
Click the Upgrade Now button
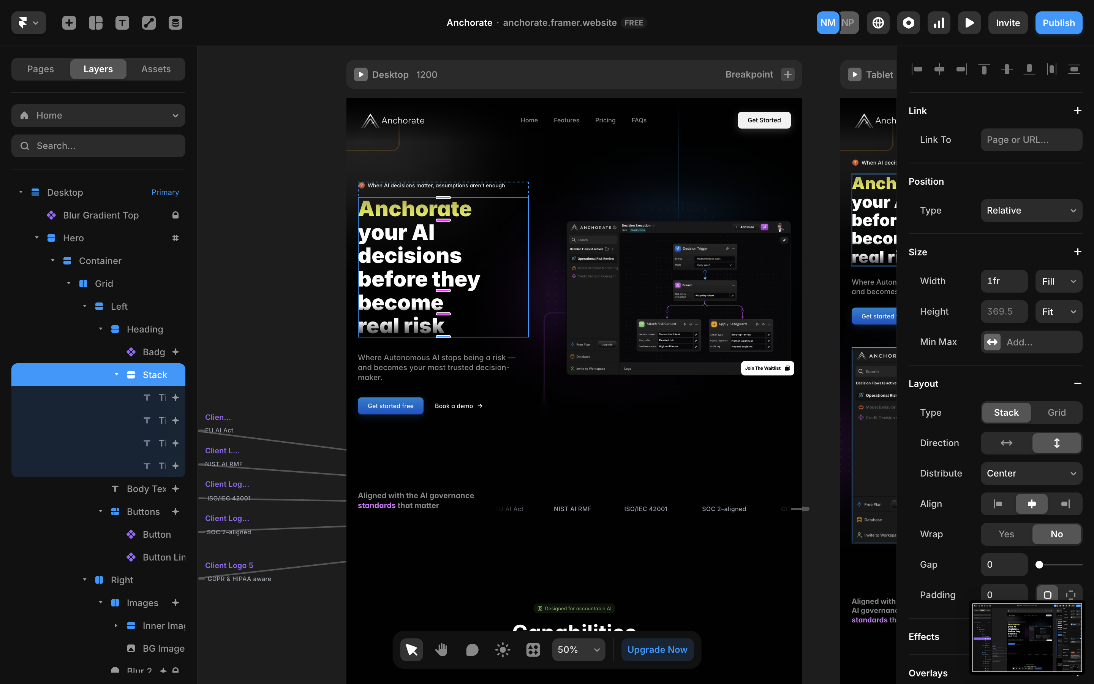(657, 650)
